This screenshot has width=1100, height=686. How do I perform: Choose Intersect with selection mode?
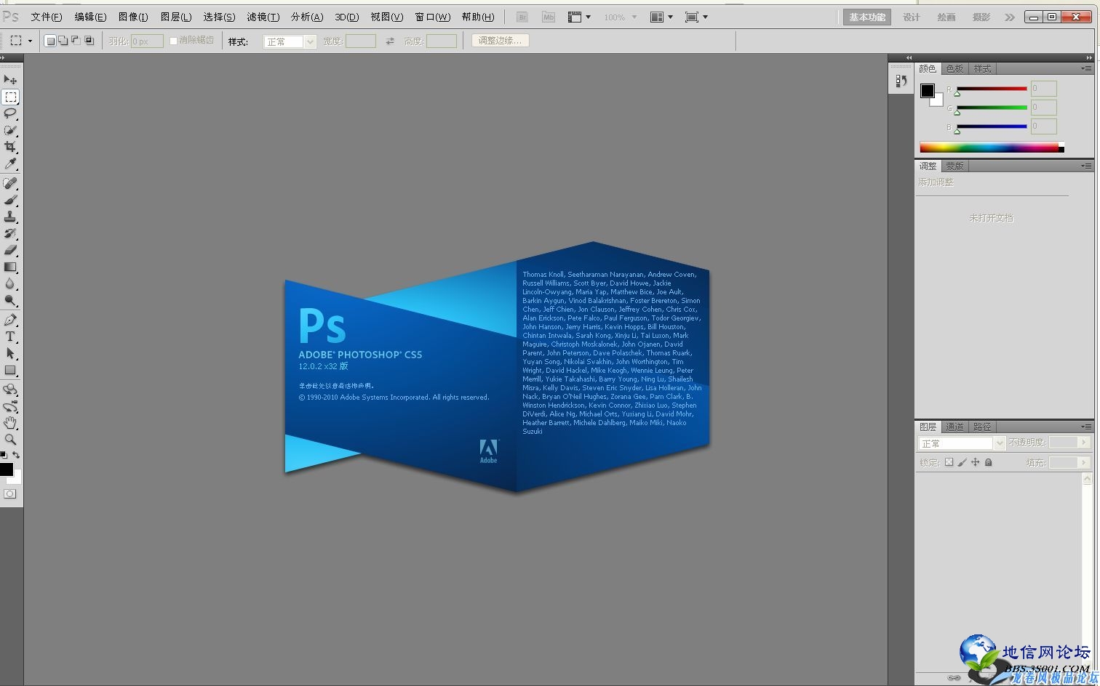point(89,41)
